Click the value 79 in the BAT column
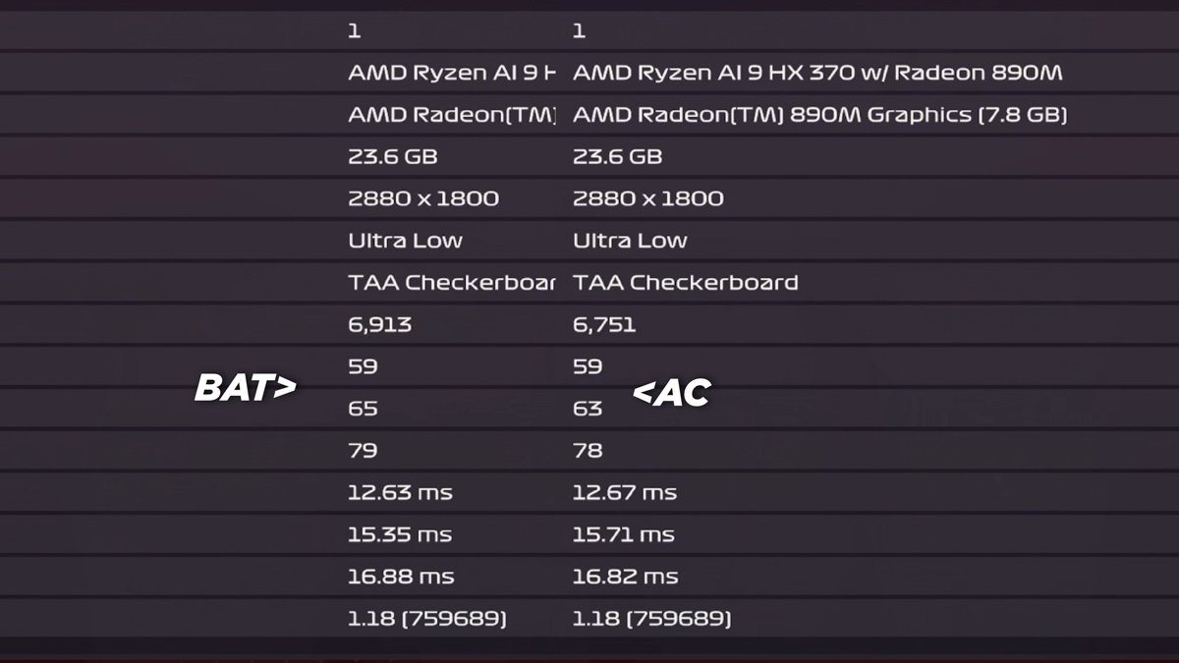This screenshot has height=663, width=1179. pyautogui.click(x=363, y=451)
